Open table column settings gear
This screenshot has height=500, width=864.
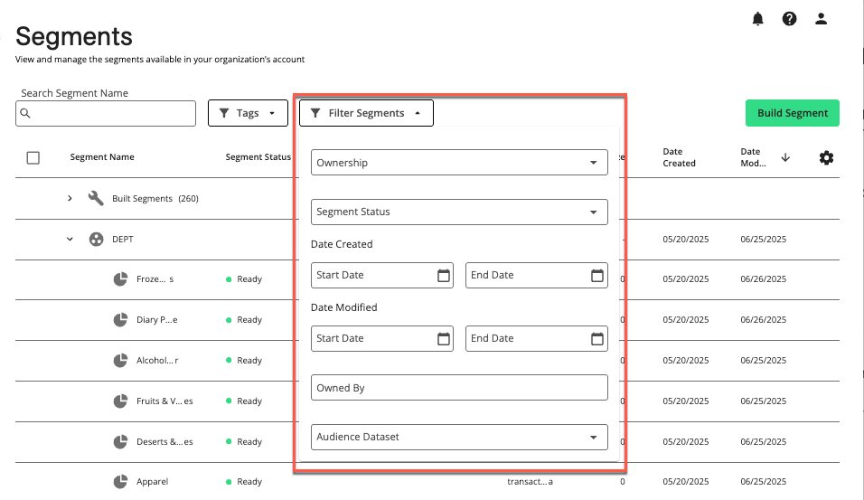826,157
